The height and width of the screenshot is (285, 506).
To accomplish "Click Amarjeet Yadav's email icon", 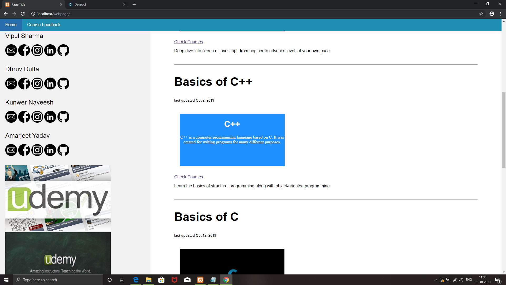I will coord(11,150).
